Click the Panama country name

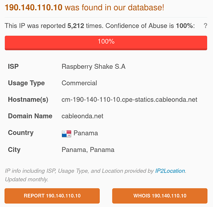(86, 133)
